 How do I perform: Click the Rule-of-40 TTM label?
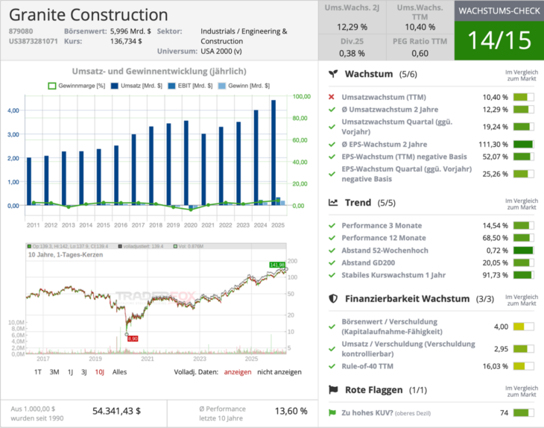(x=367, y=366)
